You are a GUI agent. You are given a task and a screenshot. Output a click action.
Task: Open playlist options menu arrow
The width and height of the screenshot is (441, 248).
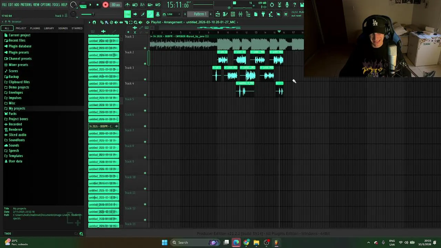click(x=89, y=22)
